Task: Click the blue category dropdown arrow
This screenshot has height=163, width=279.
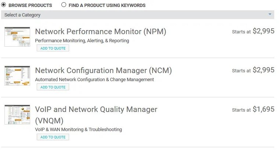Action: click(x=270, y=14)
